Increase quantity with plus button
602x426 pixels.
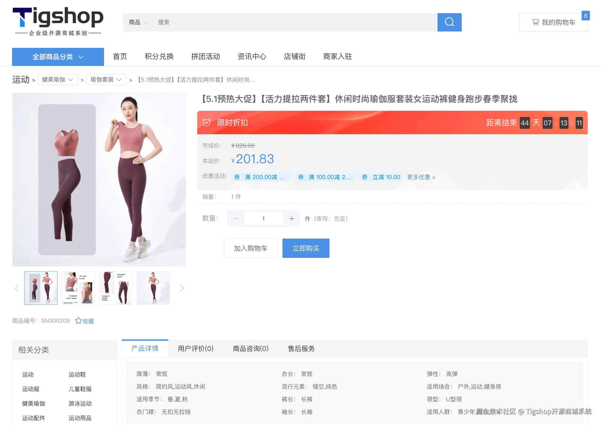click(x=292, y=219)
